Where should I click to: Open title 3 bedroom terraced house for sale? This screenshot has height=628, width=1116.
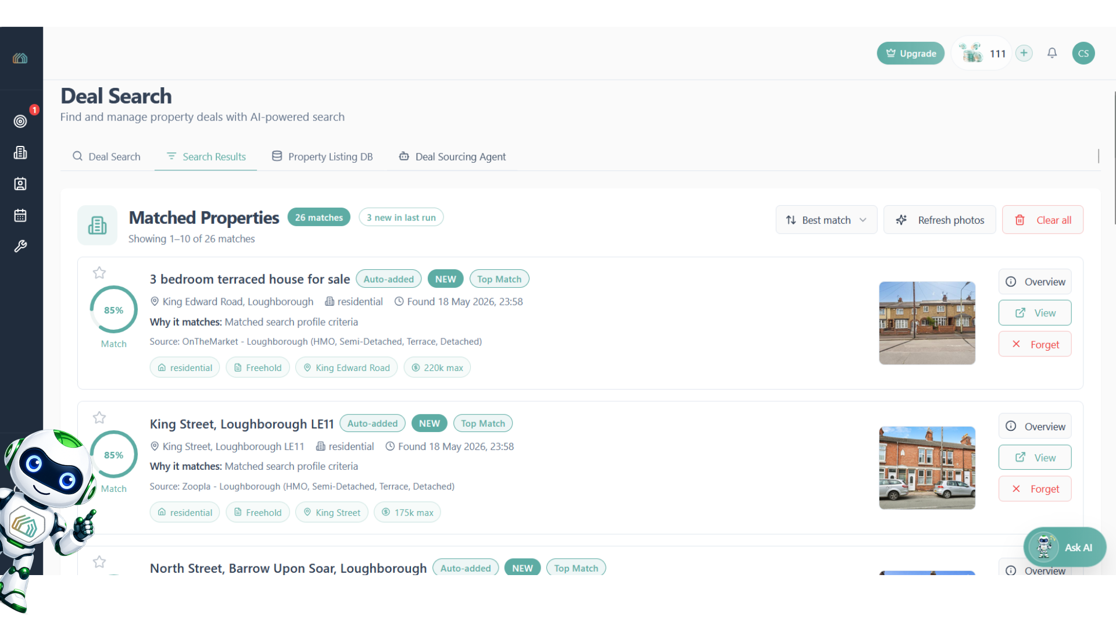[x=250, y=279]
